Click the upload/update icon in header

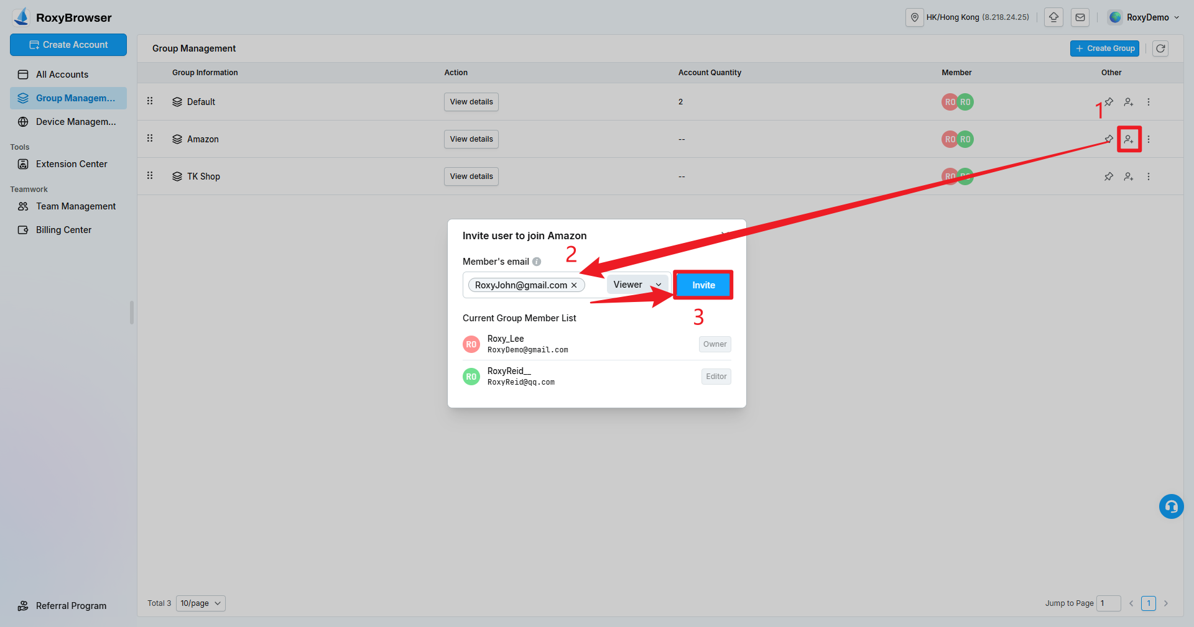click(x=1054, y=17)
